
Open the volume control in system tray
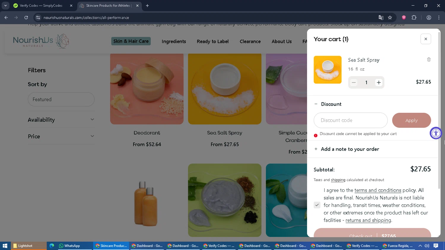[x=427, y=246]
